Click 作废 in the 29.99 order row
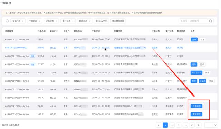 (202, 40)
